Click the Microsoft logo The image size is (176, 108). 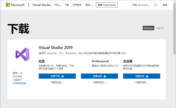[15, 5]
